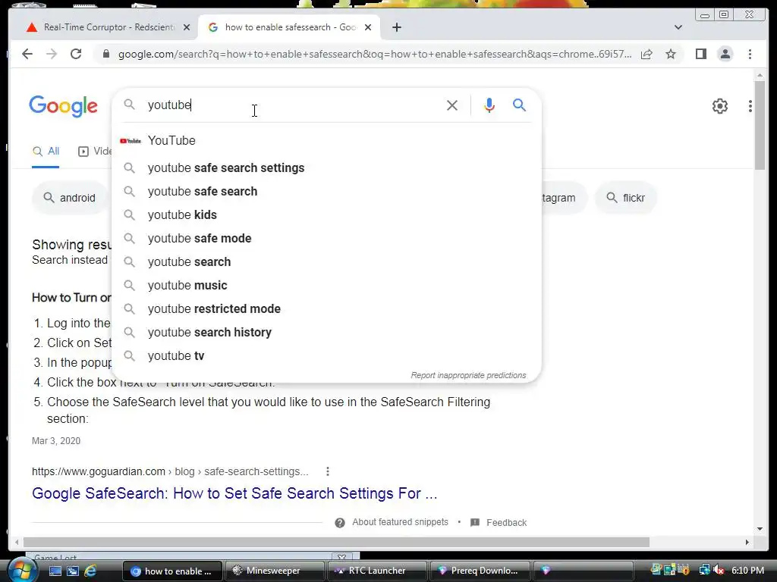
Task: Open the Chrome side panel
Action: [x=700, y=54]
